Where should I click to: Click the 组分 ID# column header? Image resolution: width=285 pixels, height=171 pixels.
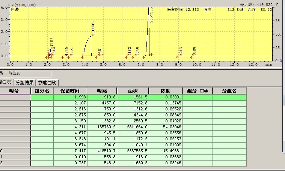pyautogui.click(x=198, y=91)
